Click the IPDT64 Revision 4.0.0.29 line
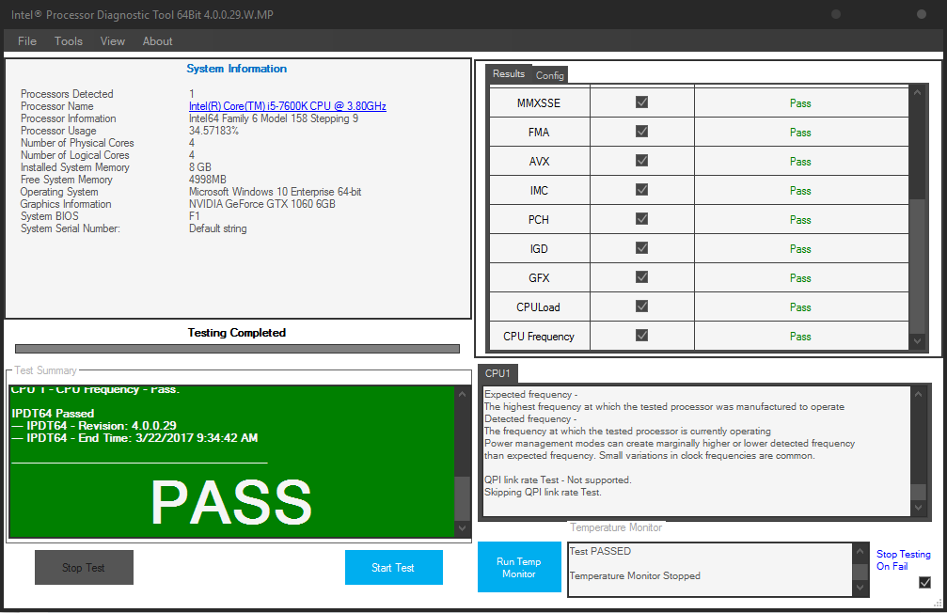Viewport: 947px width, 613px height. click(x=94, y=426)
